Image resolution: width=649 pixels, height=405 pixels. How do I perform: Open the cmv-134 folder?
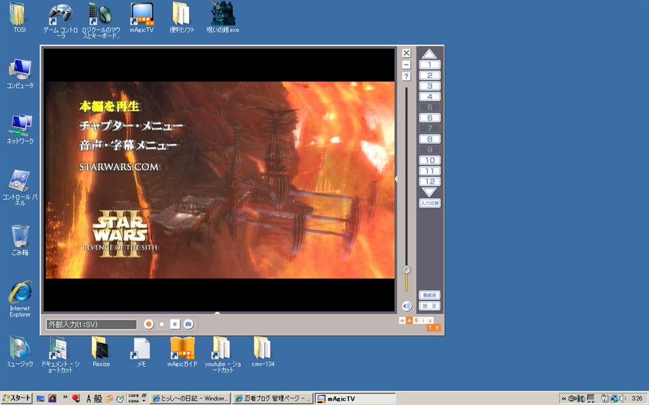[263, 352]
